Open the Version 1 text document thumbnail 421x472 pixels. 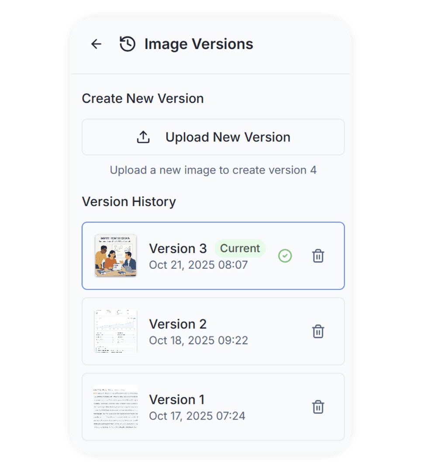coord(116,407)
